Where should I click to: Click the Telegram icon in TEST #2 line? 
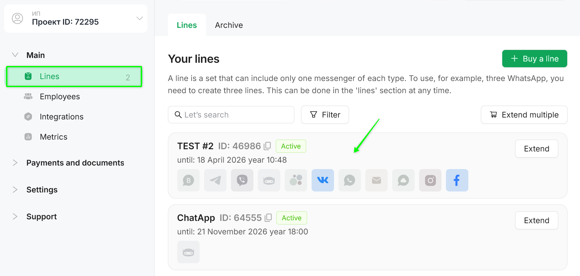point(215,180)
